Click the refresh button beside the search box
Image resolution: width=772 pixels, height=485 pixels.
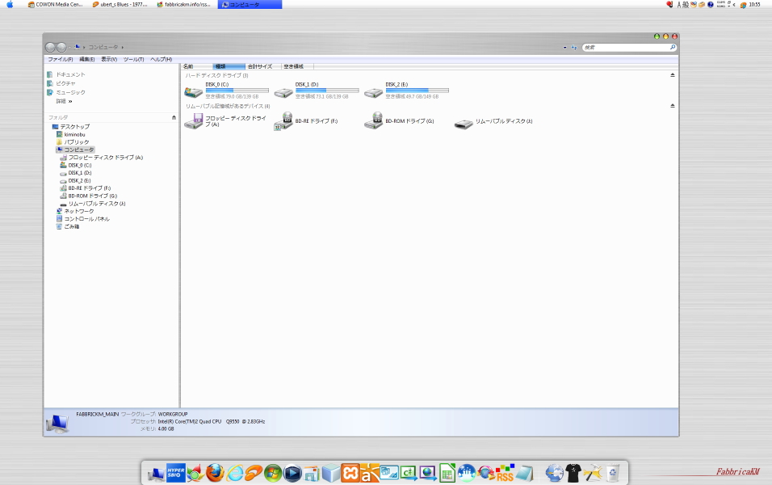click(x=573, y=48)
